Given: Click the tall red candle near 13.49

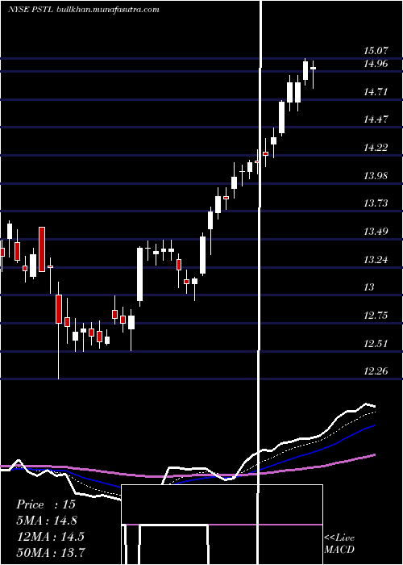Looking at the screenshot, I should pyautogui.click(x=42, y=249).
